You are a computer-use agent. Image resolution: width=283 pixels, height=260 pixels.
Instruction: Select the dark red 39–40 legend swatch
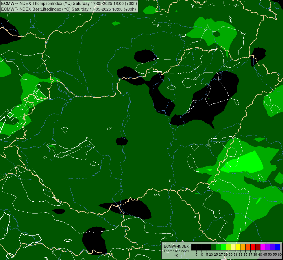(258, 247)
